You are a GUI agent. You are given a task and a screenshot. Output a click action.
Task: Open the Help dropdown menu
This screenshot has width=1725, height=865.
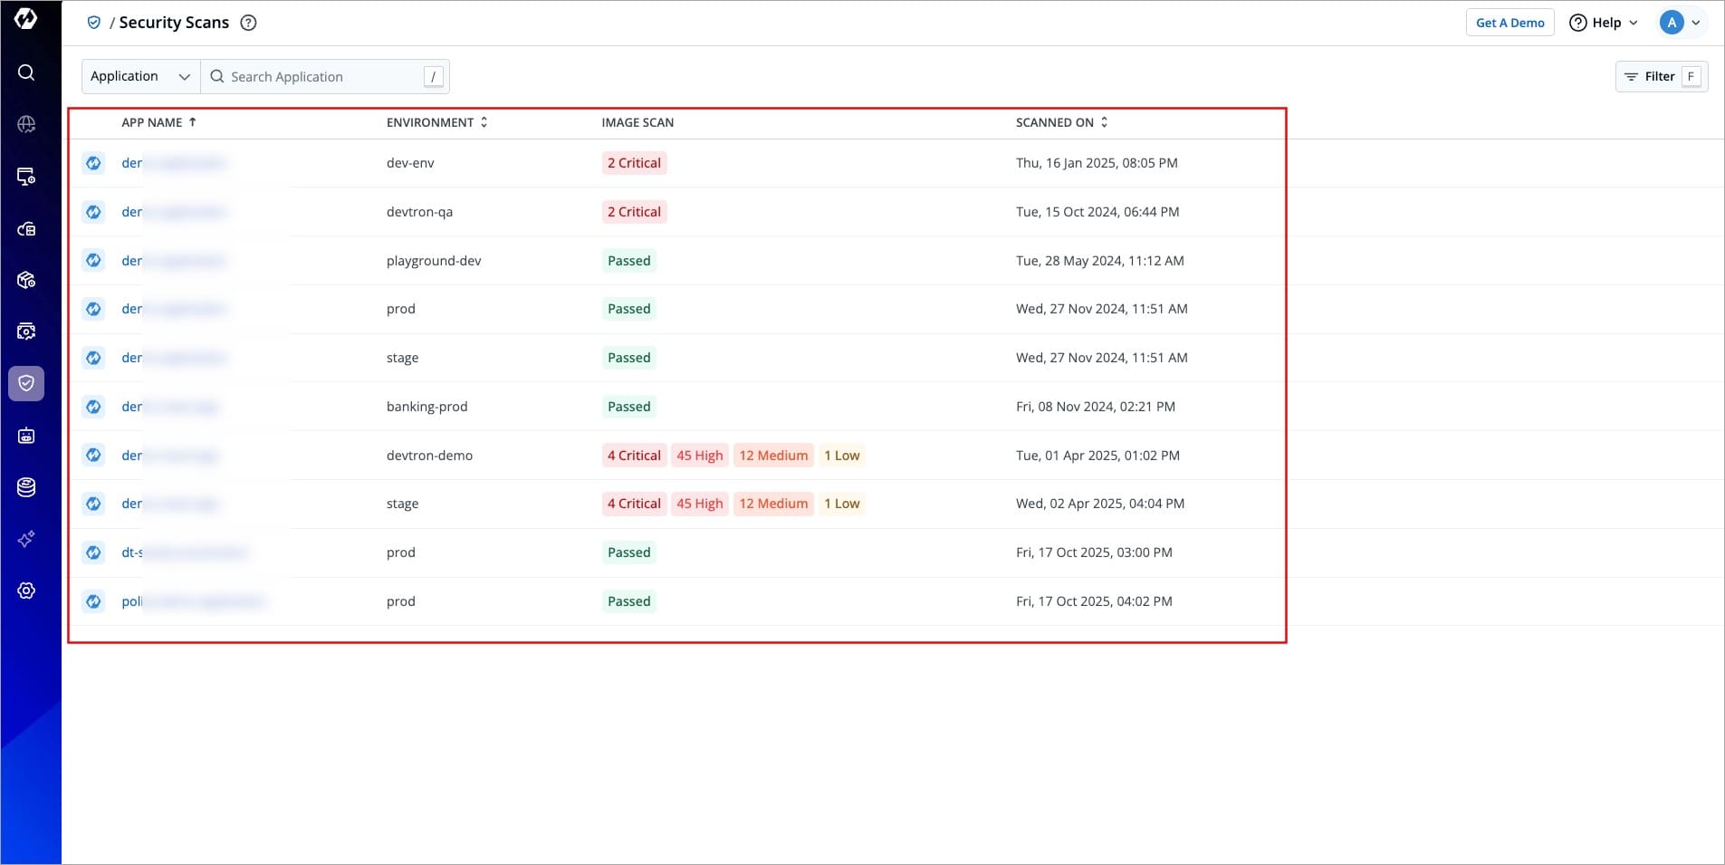click(1604, 23)
